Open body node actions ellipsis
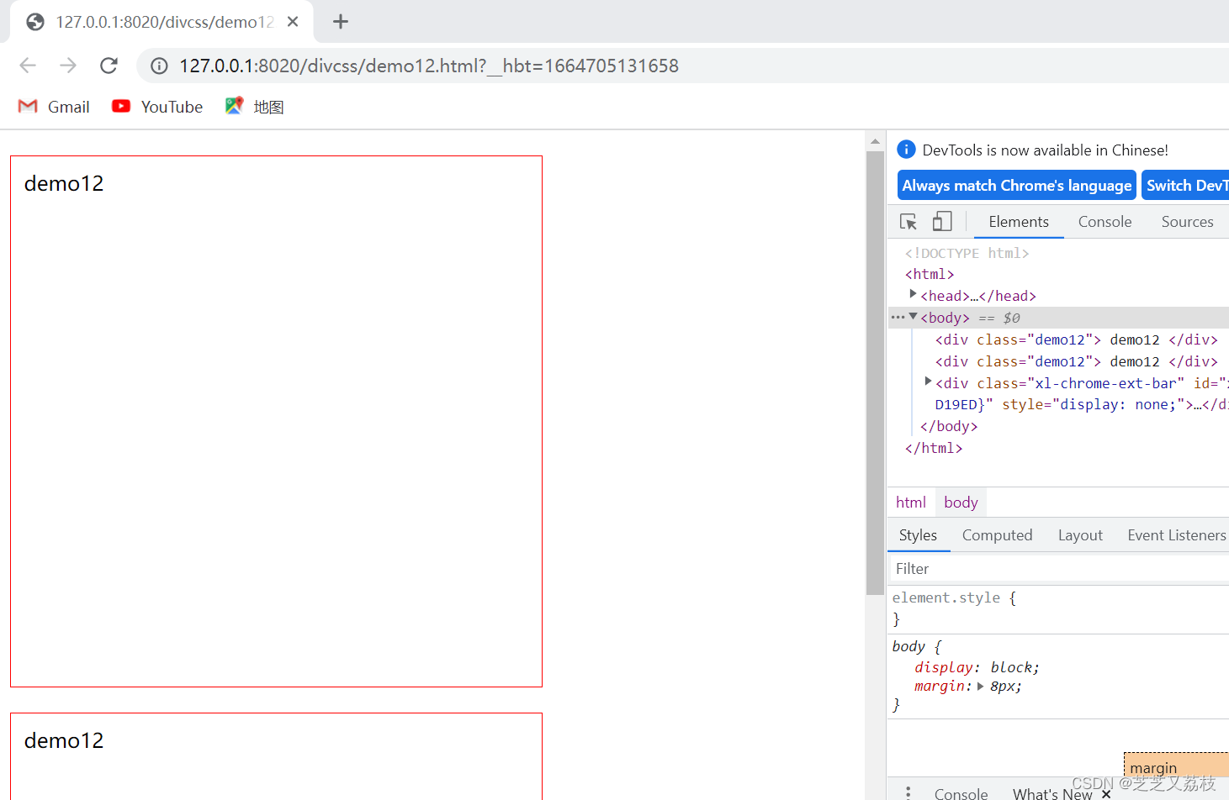This screenshot has width=1229, height=800. (x=898, y=318)
